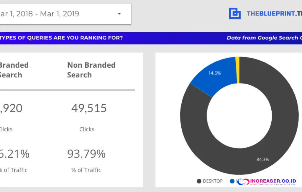
Task: Click the TYPES OF QUERIES header banner
Action: (x=62, y=38)
